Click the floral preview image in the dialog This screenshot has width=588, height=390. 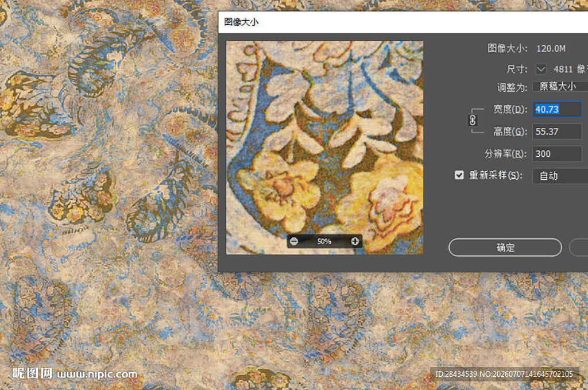(325, 148)
